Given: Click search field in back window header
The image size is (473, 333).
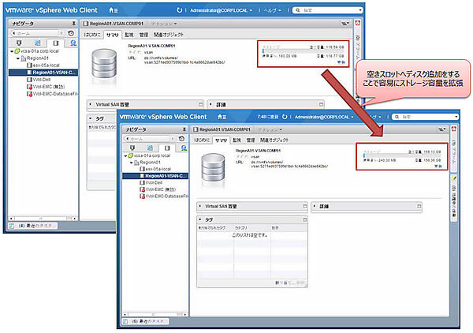Looking at the screenshot, I should click(x=328, y=10).
